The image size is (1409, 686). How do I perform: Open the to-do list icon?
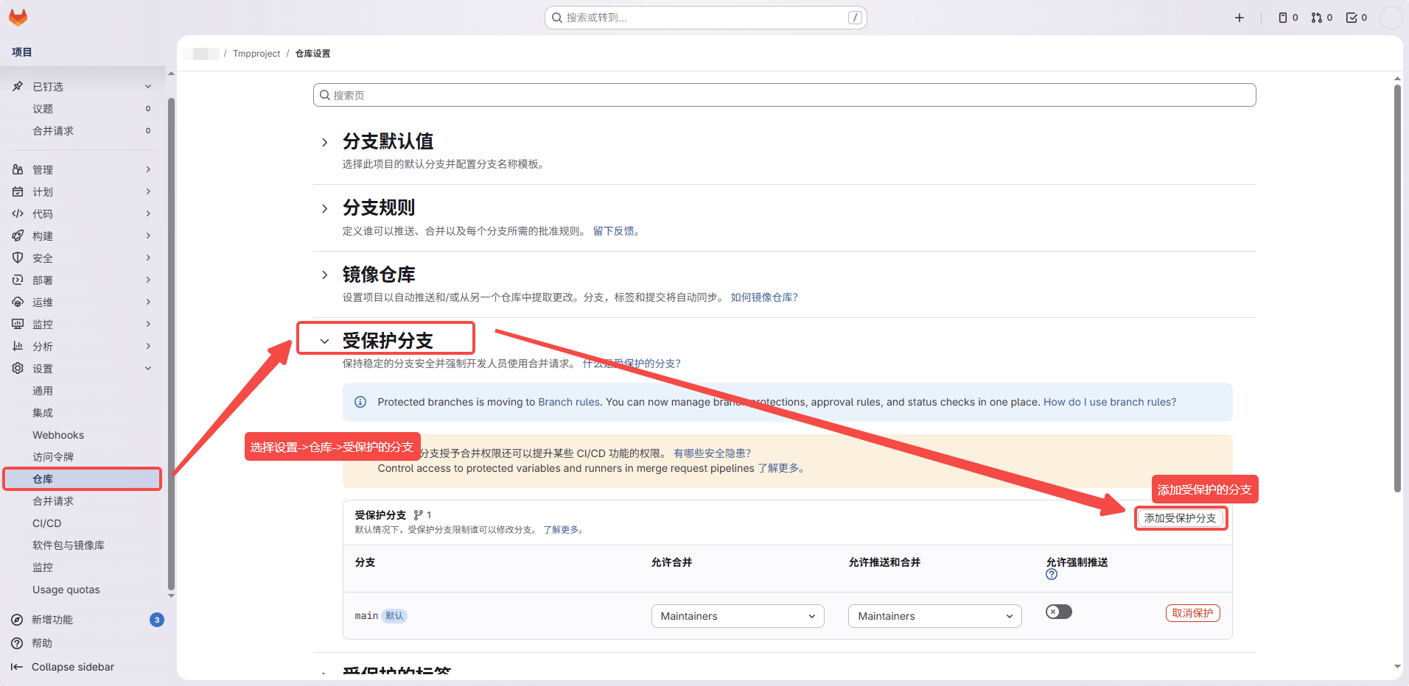coord(1356,18)
